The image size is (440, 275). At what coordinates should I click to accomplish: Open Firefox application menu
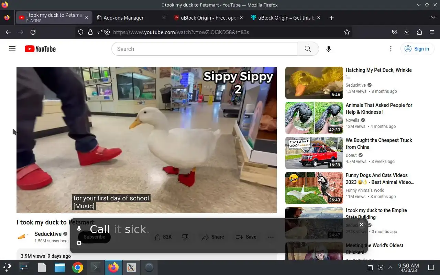click(432, 32)
